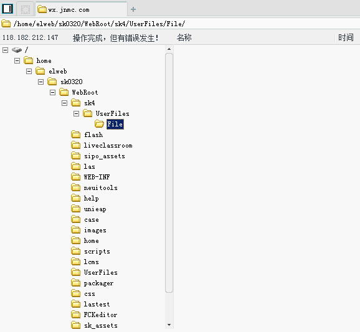Collapse the elweb folder node
The height and width of the screenshot is (332, 360).
29,71
